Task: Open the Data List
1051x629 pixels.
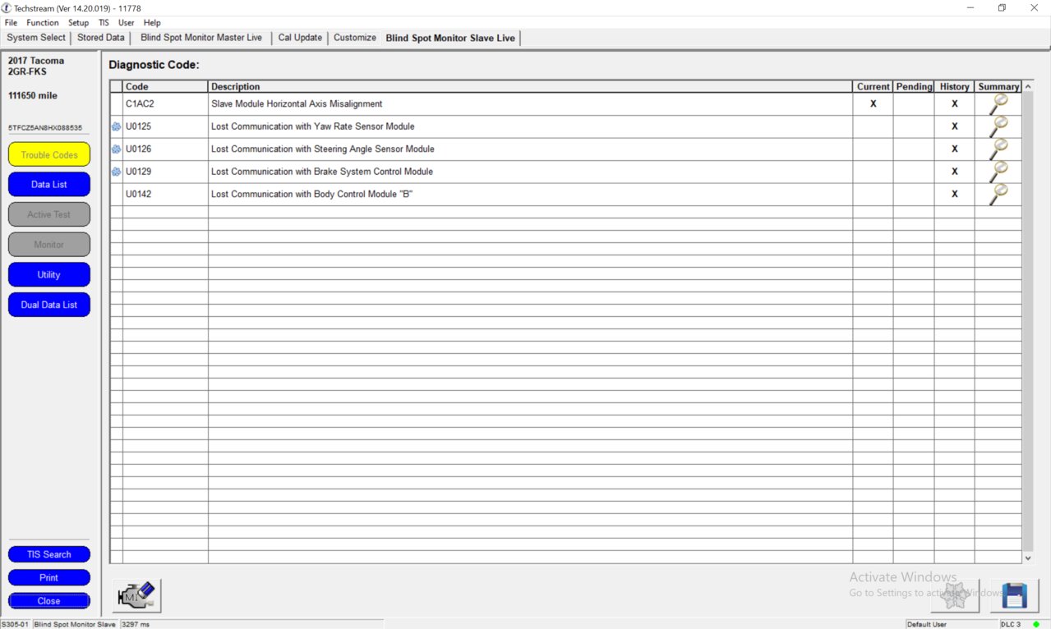Action: 49,185
